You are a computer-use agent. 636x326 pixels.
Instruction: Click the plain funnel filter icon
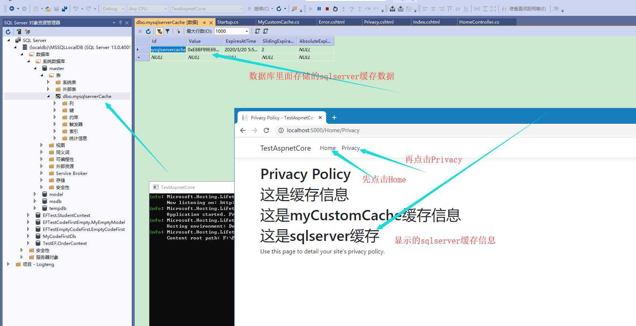click(x=167, y=31)
